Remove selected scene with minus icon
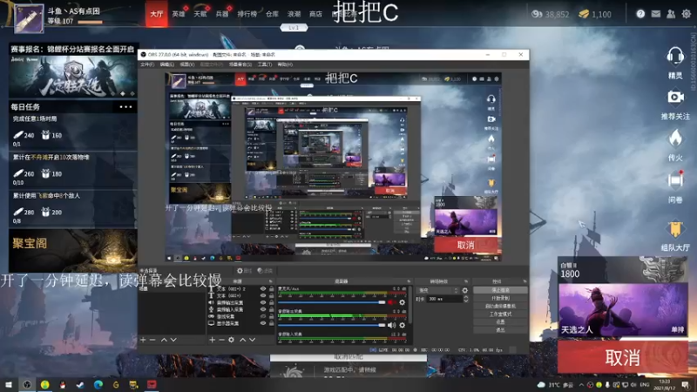The height and width of the screenshot is (392, 697). click(x=152, y=340)
